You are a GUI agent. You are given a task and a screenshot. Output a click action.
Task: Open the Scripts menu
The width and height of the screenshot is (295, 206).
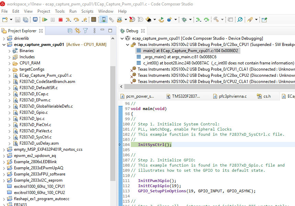point(87,11)
